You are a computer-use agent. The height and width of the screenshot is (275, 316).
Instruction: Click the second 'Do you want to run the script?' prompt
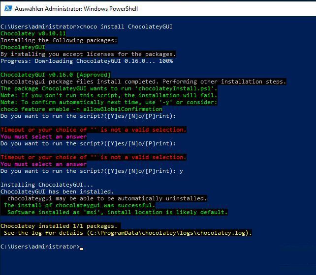tap(88, 143)
